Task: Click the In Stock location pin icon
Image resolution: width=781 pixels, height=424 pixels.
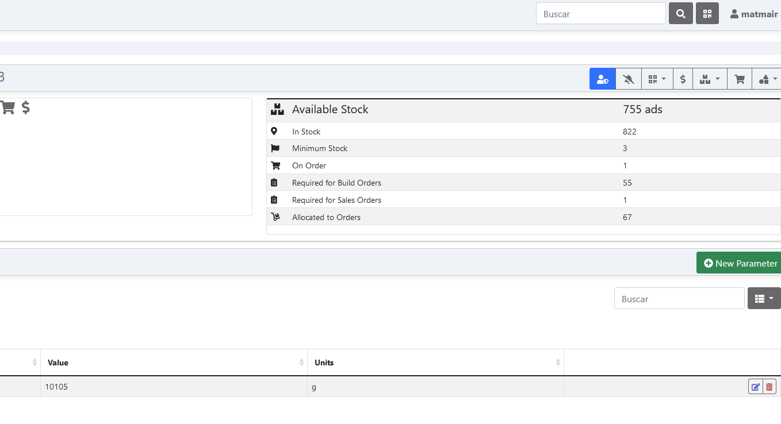Action: pyautogui.click(x=275, y=131)
